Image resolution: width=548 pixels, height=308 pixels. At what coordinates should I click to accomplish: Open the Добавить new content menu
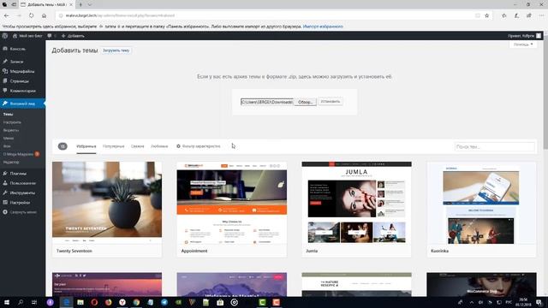[73, 36]
